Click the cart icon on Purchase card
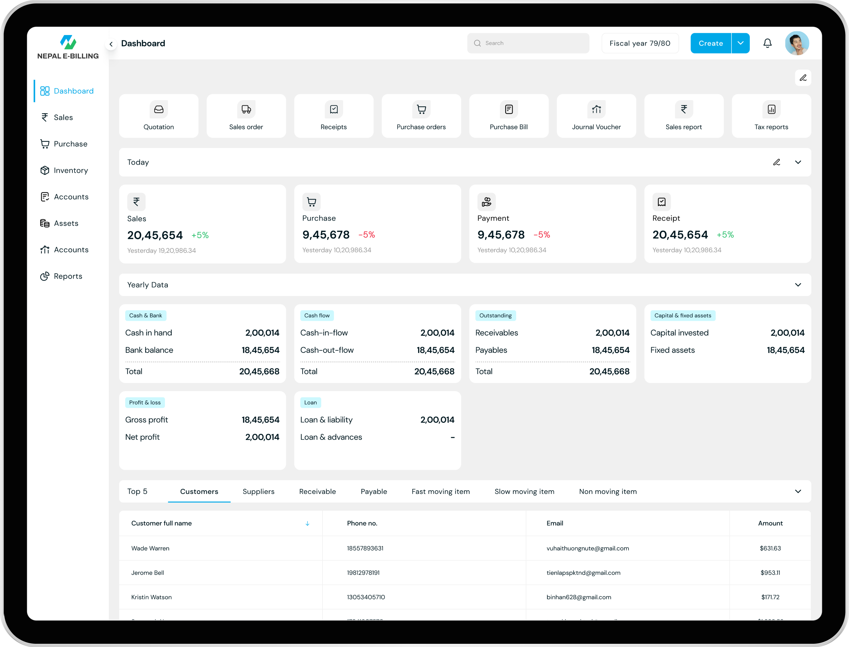Viewport: 849px width, 647px height. click(x=311, y=202)
